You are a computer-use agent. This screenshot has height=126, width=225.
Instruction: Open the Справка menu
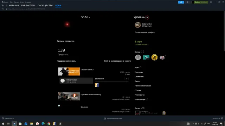tap(28, 2)
